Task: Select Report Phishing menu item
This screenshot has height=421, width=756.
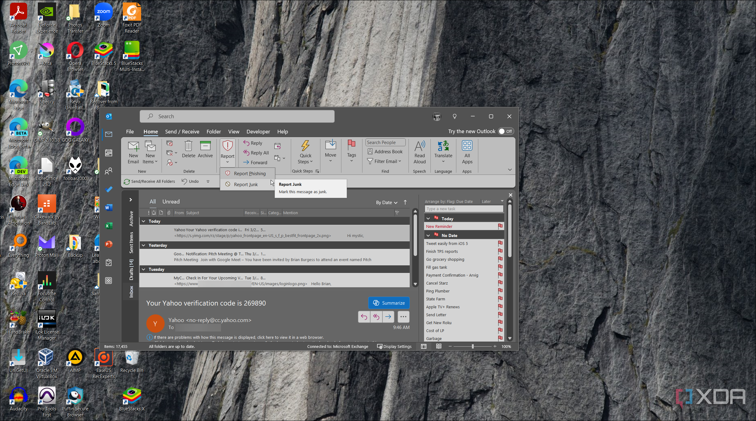Action: pyautogui.click(x=247, y=173)
